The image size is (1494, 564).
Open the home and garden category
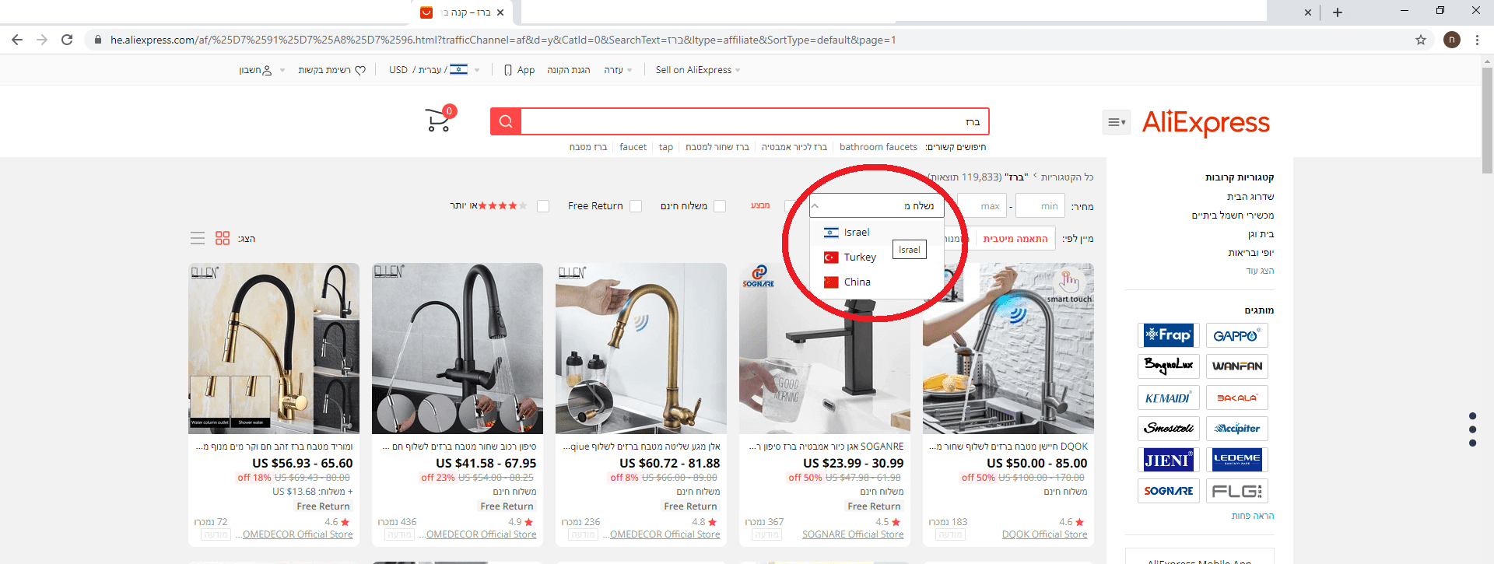[1261, 234]
